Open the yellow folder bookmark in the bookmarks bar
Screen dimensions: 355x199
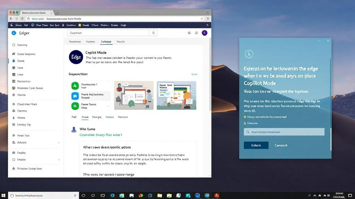[x=80, y=25]
